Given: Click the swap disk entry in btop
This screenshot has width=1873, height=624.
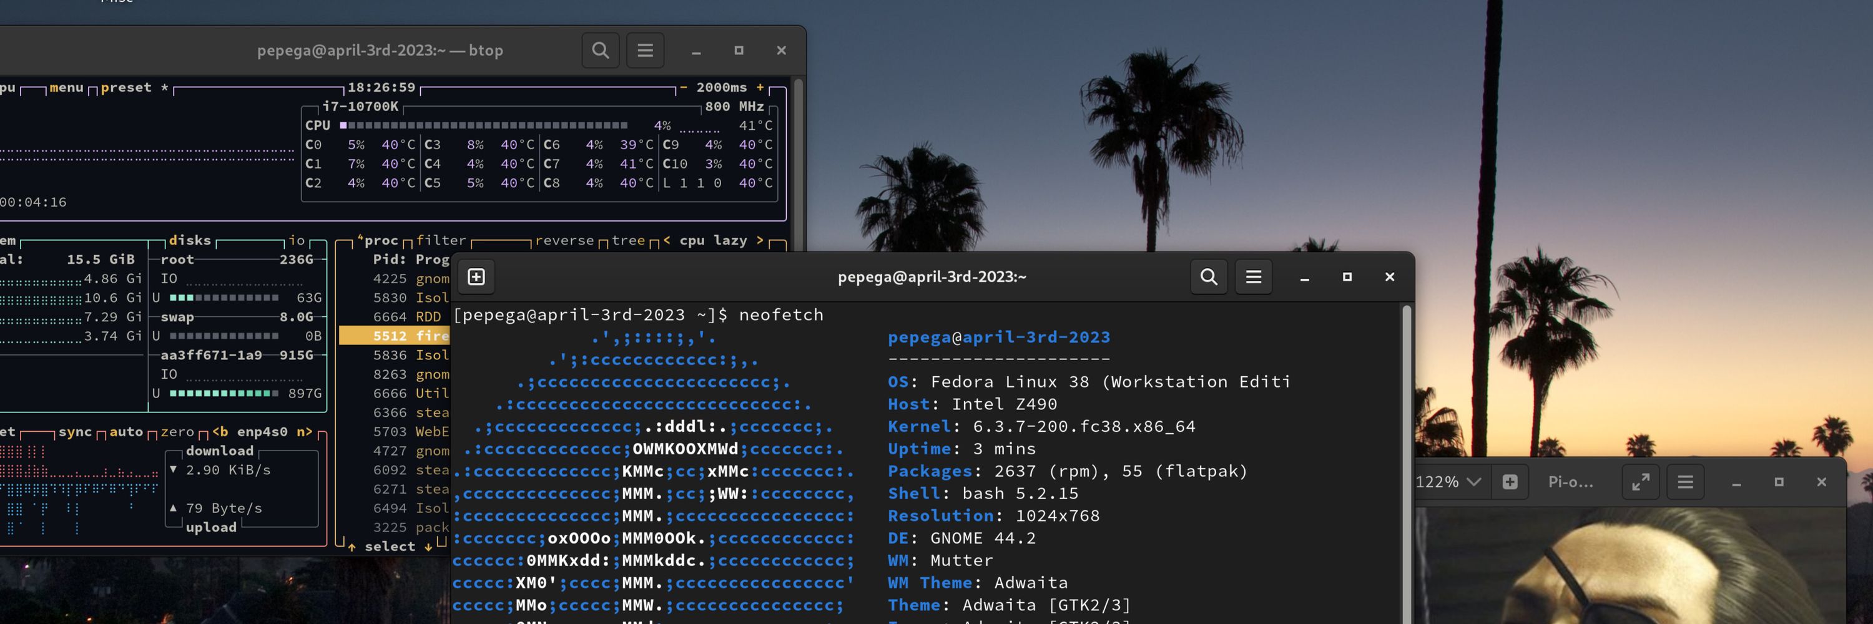Looking at the screenshot, I should (x=177, y=317).
